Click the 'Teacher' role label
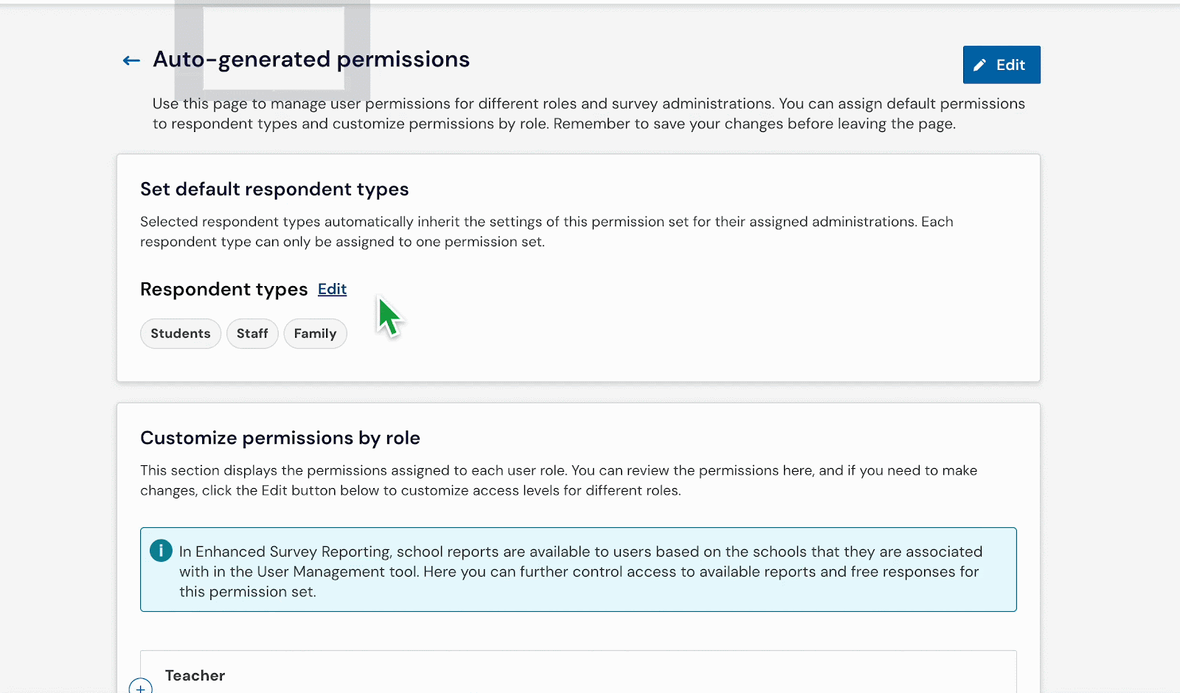This screenshot has height=693, width=1180. pos(195,675)
